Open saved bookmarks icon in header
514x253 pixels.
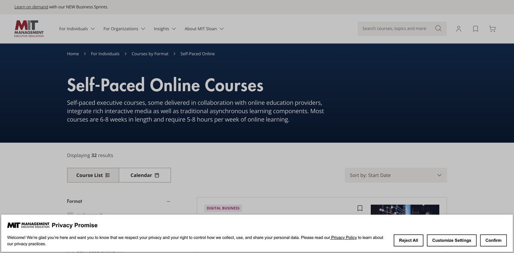tap(475, 29)
